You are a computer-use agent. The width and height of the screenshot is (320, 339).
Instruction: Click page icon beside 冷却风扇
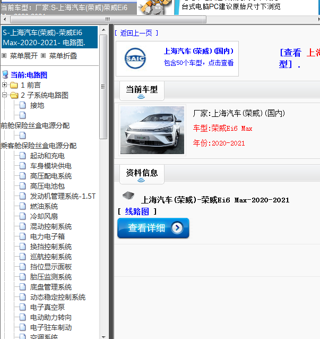(23, 216)
